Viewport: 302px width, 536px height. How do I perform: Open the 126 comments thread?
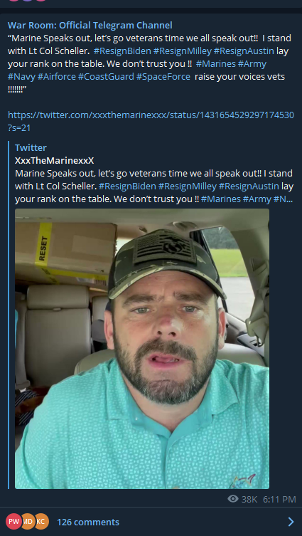pyautogui.click(x=88, y=522)
